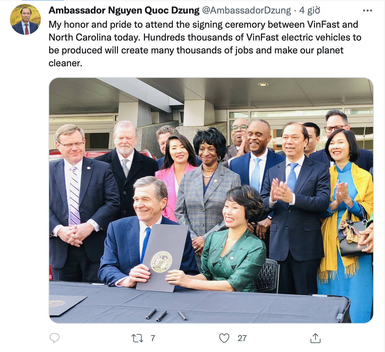
Task: Like the tweet with heart icon
Action: (224, 338)
